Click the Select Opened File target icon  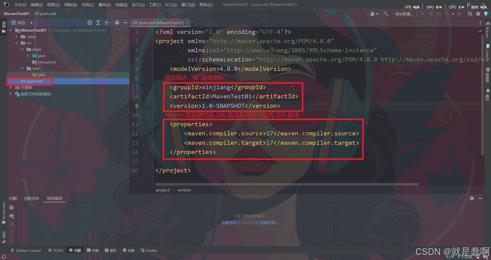pos(90,23)
